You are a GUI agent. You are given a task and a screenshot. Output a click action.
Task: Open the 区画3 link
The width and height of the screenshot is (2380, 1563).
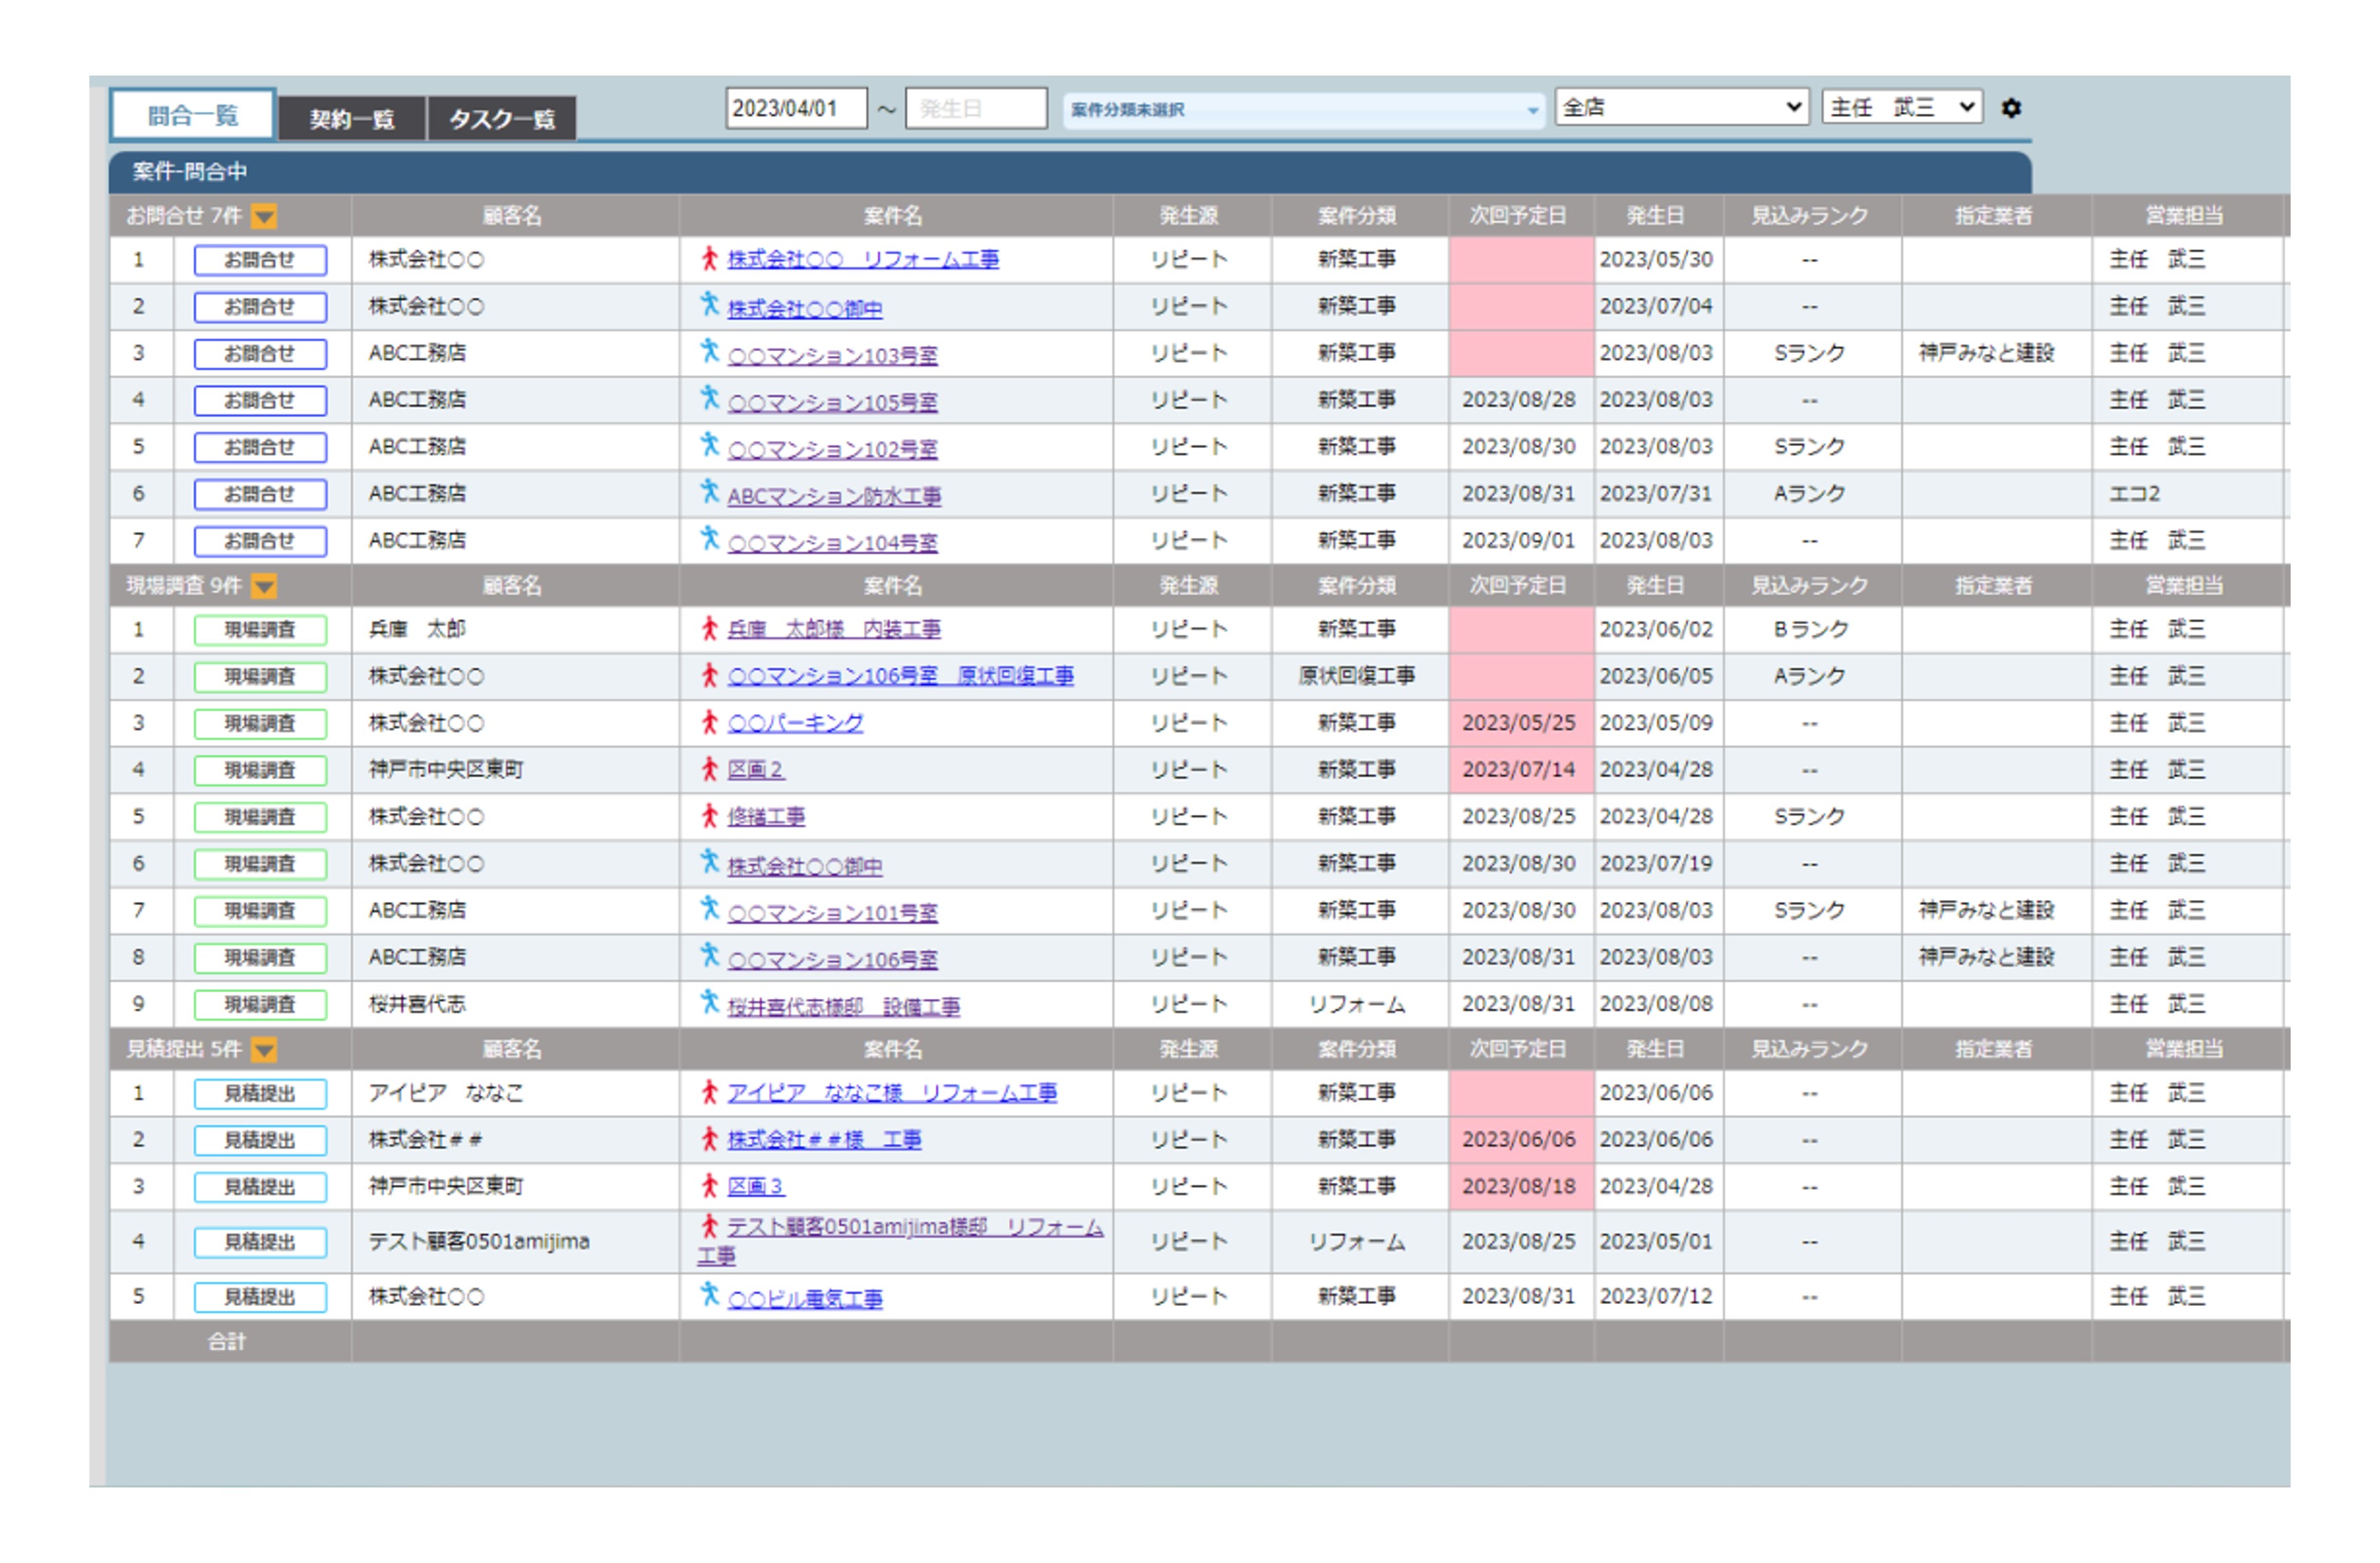[x=755, y=1187]
